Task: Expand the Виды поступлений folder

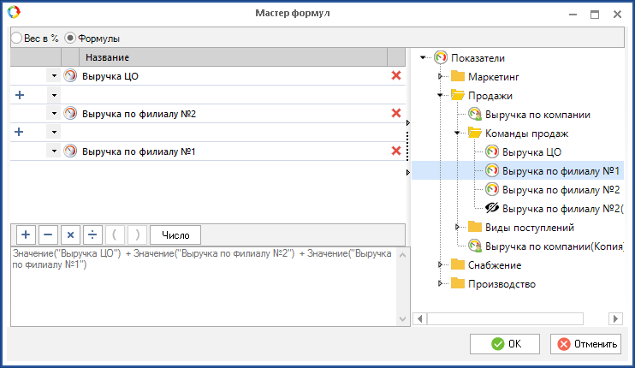Action: tap(457, 227)
